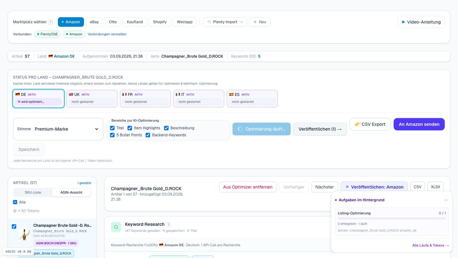Uncheck the Item Highlights checkbox
The width and height of the screenshot is (458, 258).
click(x=130, y=128)
